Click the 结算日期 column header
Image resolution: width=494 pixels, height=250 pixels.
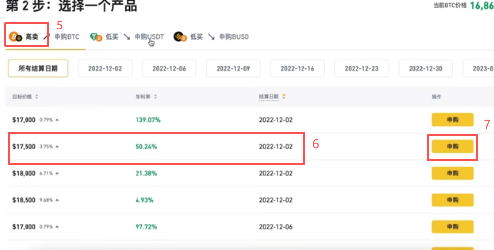pyautogui.click(x=269, y=97)
